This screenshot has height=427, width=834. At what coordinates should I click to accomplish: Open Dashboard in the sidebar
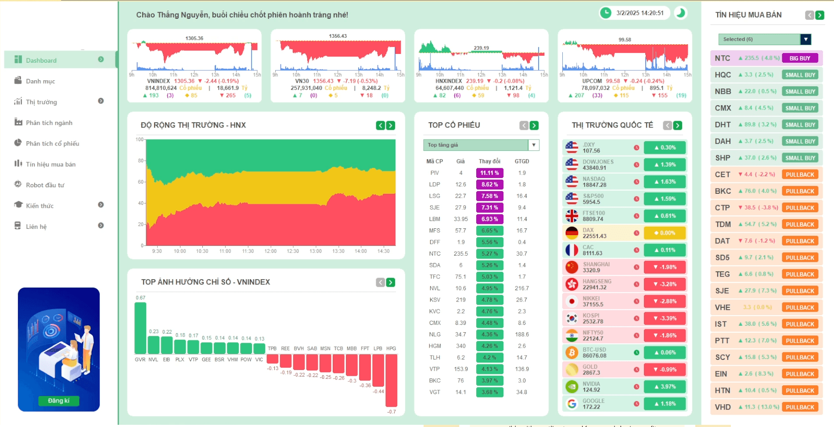[x=41, y=60]
